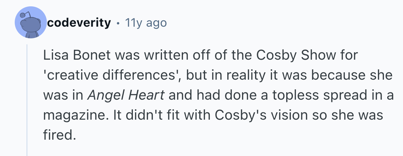Click the "11y ago" comment timestamp
Image resolution: width=403 pixels, height=156 pixels.
pos(145,23)
